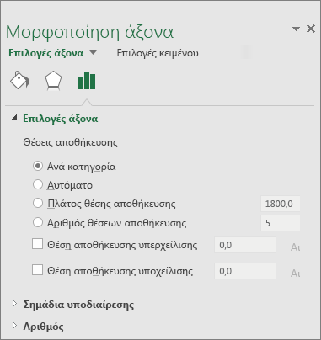Click the Μορφοποίηση άξονα pane title
Viewport: 321px width, 340px height.
[x=89, y=32]
